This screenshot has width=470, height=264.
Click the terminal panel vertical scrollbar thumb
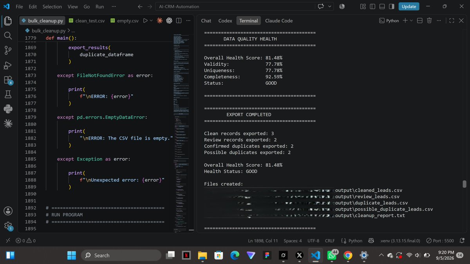(465, 184)
